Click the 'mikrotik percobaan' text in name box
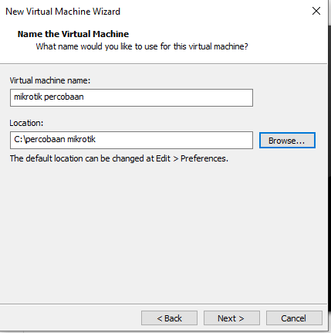Image resolution: width=331 pixels, height=333 pixels. pyautogui.click(x=49, y=97)
